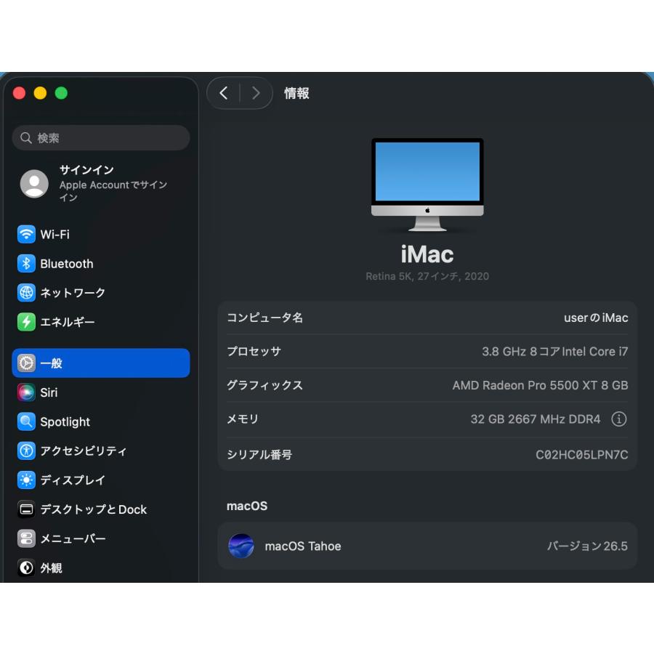
Task: Open Bluetooth settings icon
Action: pos(26,263)
